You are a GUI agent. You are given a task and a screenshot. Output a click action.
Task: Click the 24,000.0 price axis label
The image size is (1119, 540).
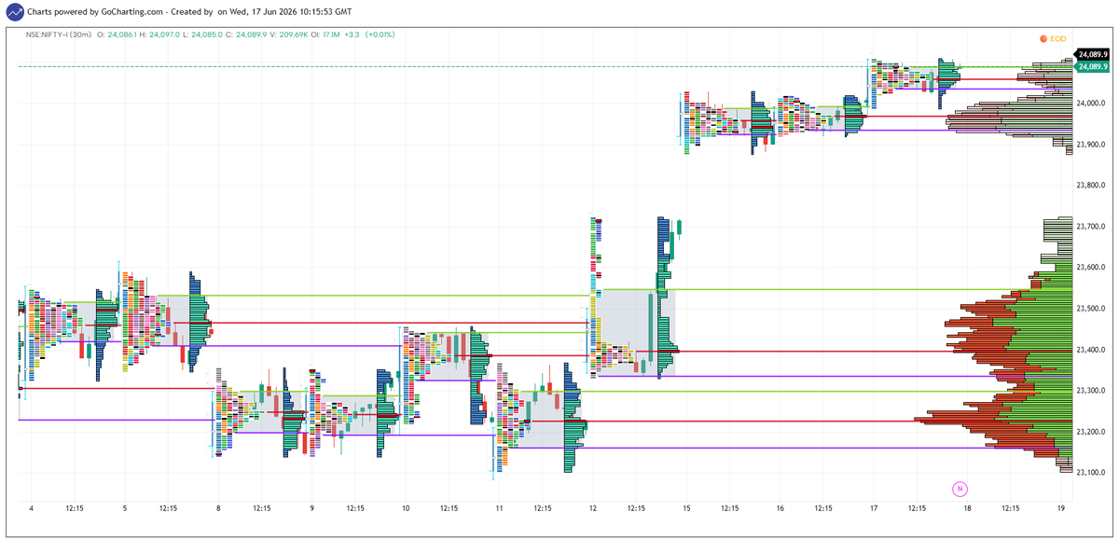1091,104
